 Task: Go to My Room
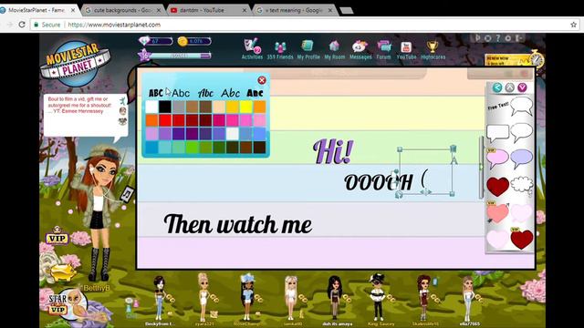(335, 50)
